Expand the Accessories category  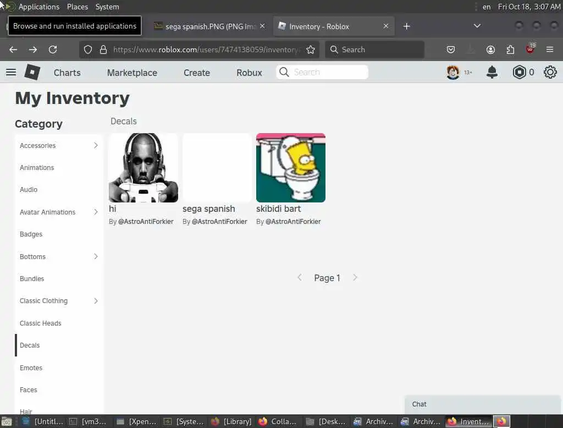[x=96, y=145]
